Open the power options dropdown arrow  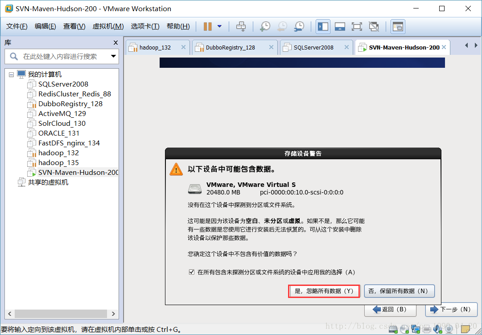(219, 26)
